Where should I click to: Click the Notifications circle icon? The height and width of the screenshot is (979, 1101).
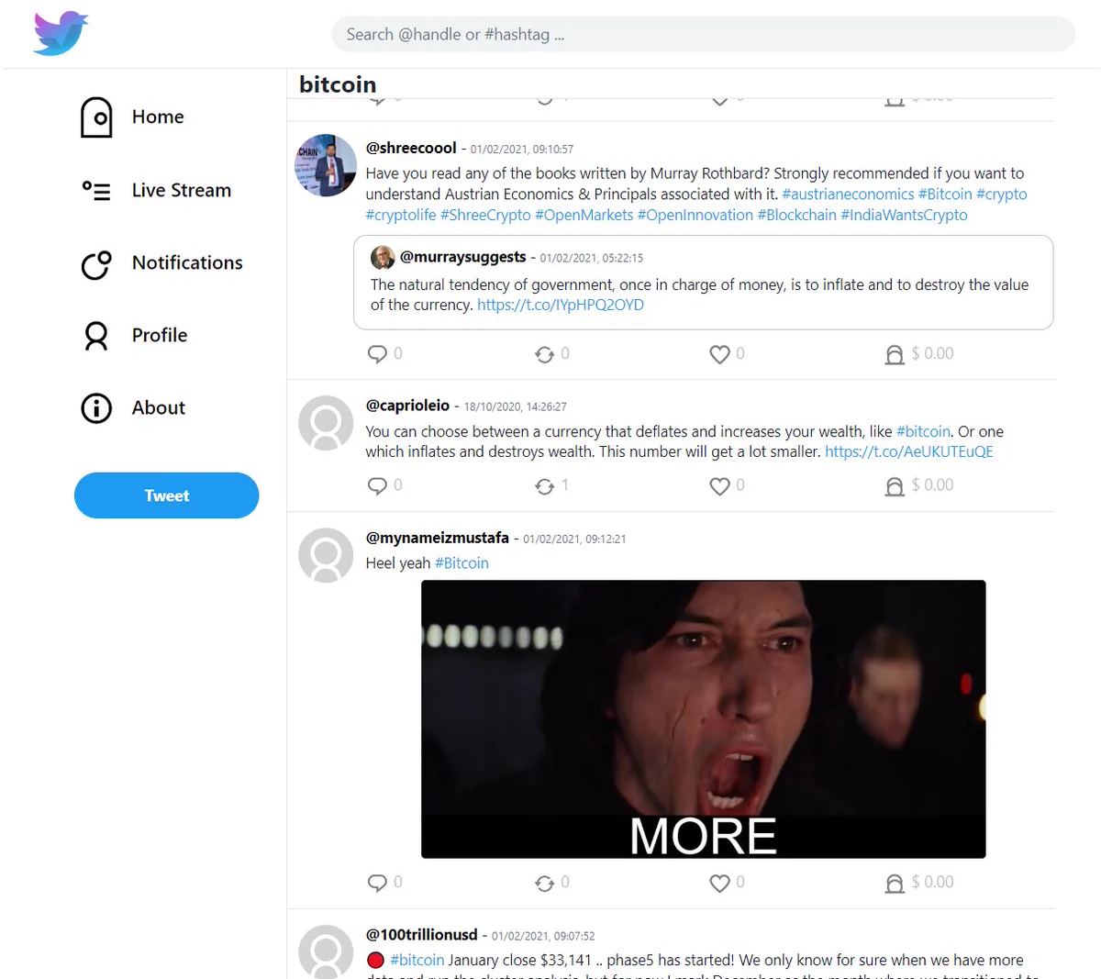tap(96, 264)
